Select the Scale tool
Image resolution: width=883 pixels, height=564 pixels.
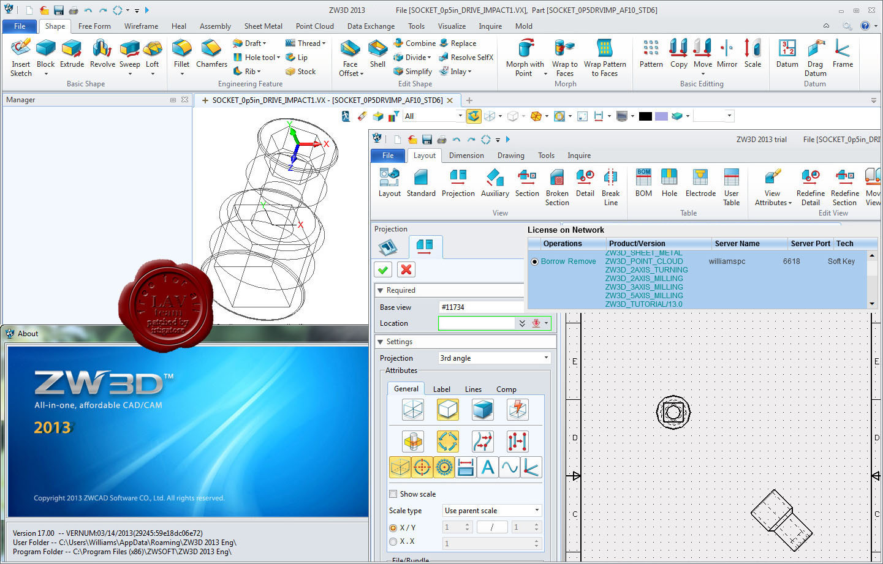(x=752, y=53)
